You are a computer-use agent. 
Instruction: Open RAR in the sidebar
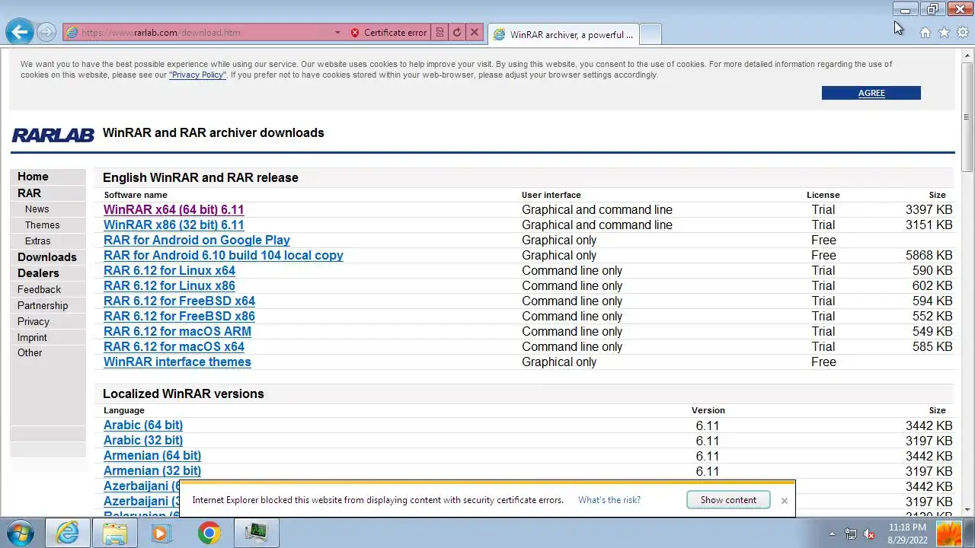pos(29,193)
